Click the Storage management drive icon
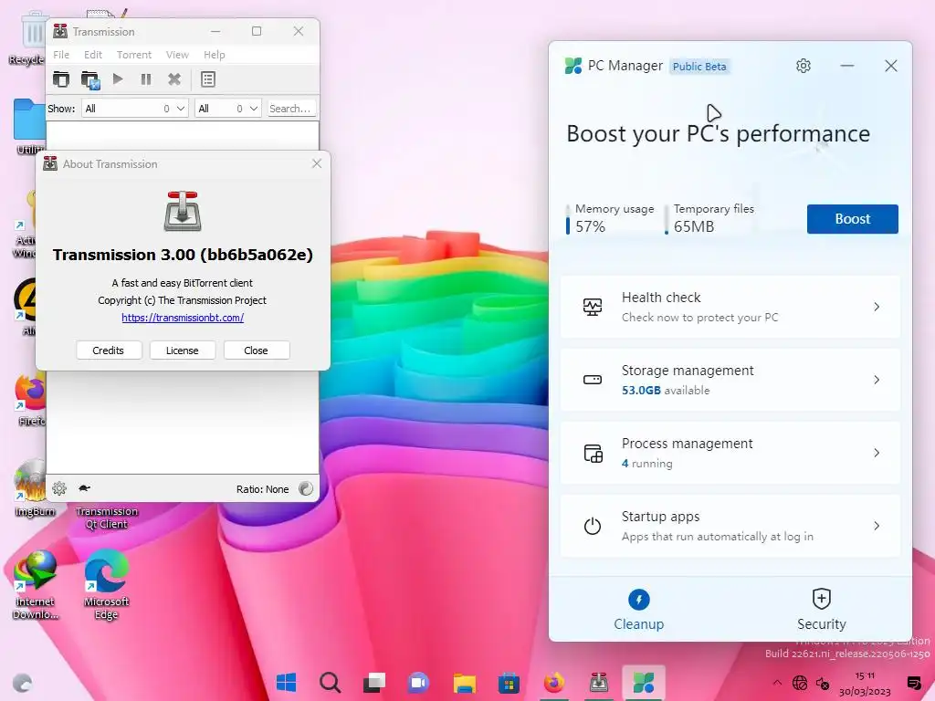 pos(592,380)
